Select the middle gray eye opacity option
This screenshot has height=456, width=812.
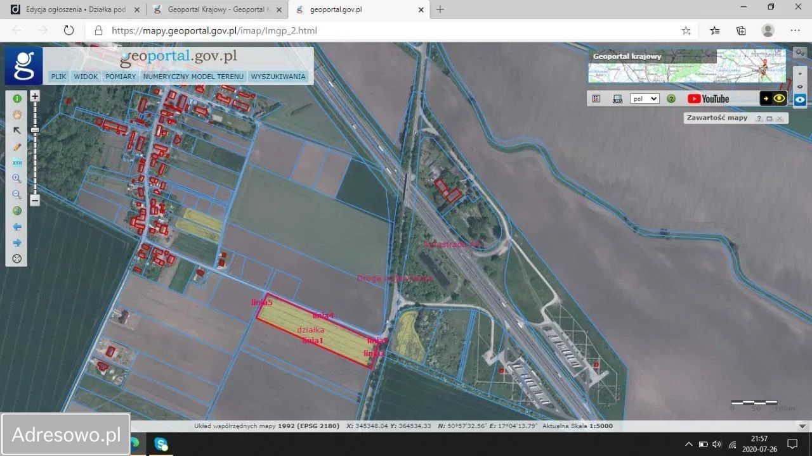click(800, 87)
